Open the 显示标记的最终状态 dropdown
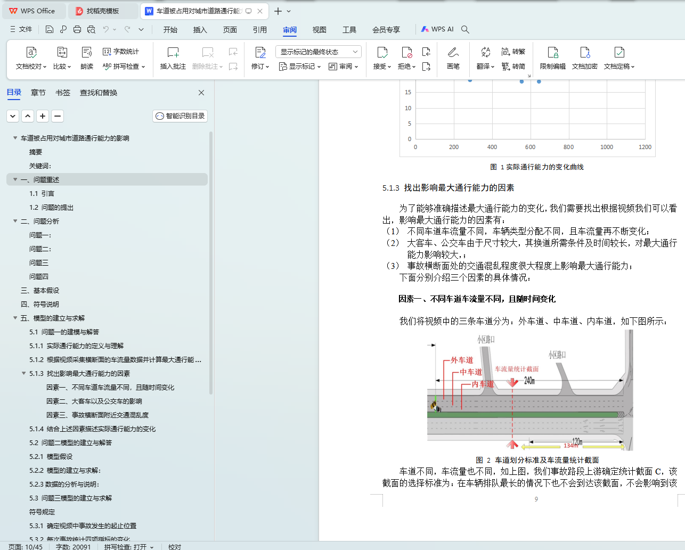Screen dimensions: 685x550 pyautogui.click(x=319, y=52)
